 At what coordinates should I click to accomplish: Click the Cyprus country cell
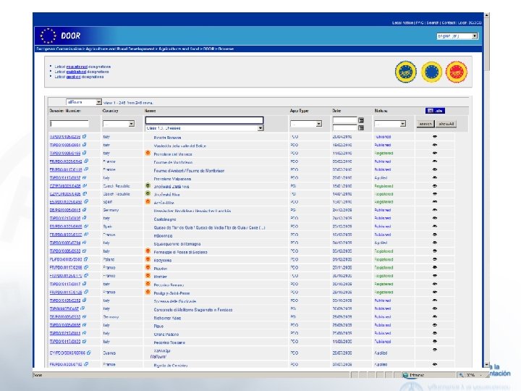(109, 353)
